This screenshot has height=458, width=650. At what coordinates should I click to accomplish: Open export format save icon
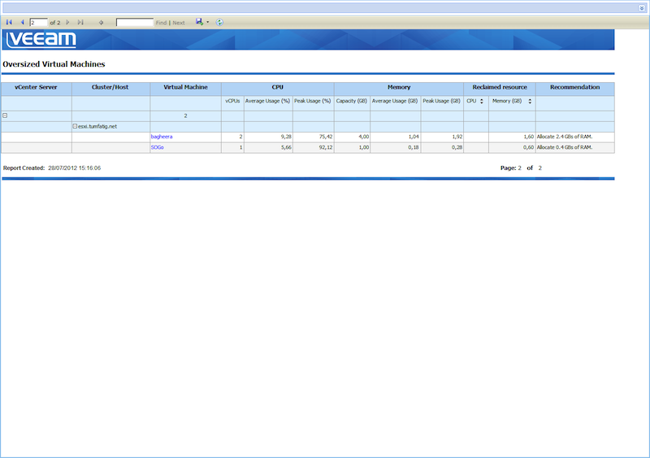tap(199, 22)
